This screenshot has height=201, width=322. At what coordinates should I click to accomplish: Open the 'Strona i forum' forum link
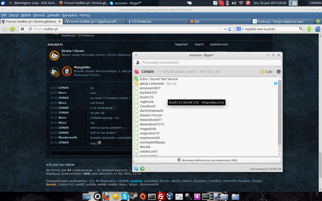coord(72,51)
